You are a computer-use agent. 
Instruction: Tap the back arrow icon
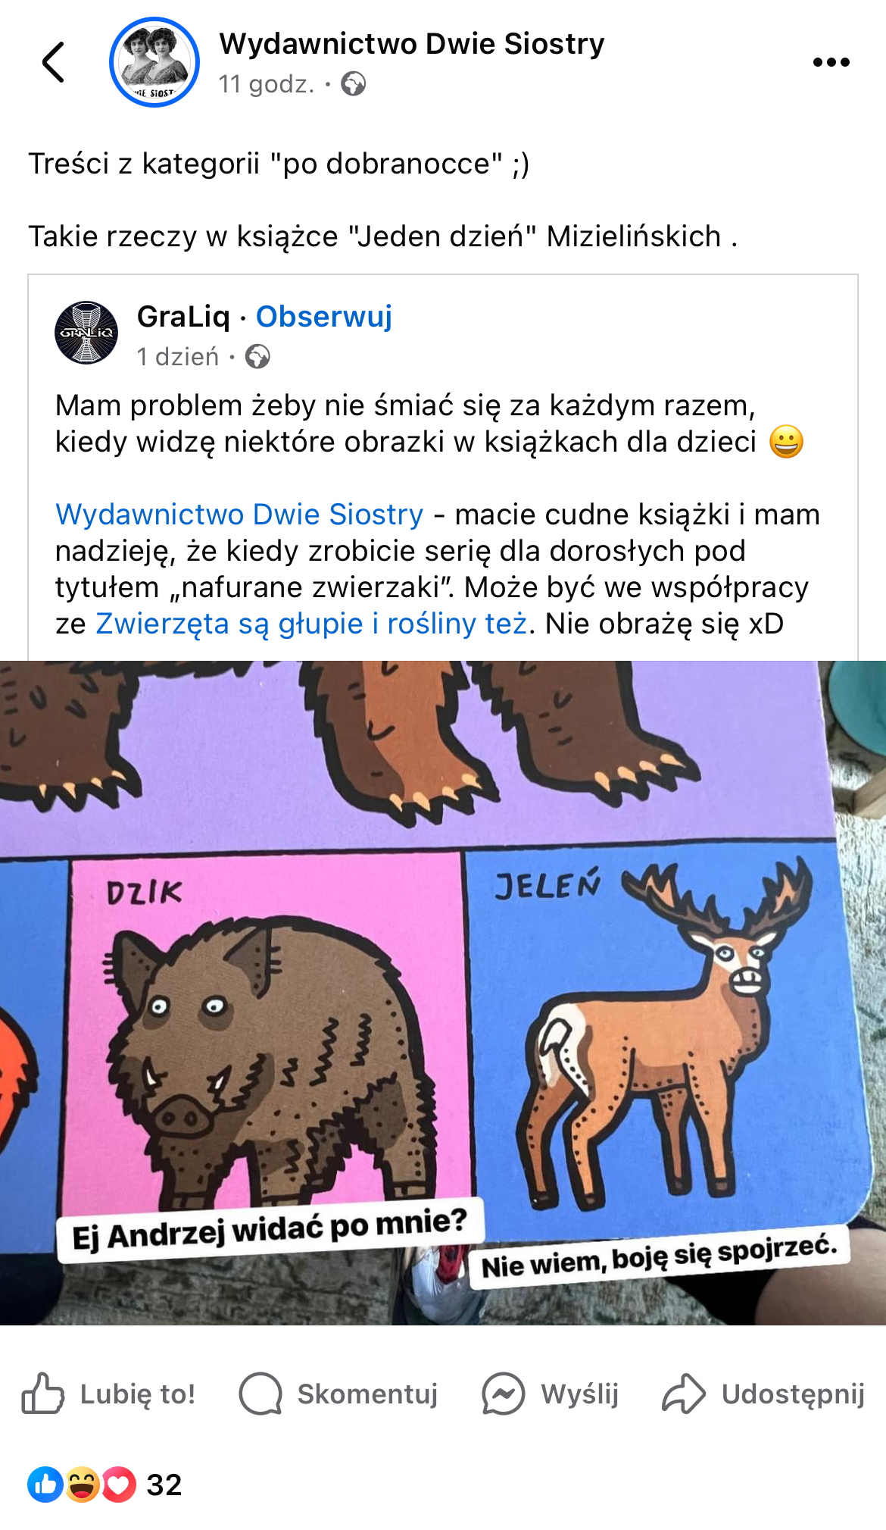[x=53, y=62]
